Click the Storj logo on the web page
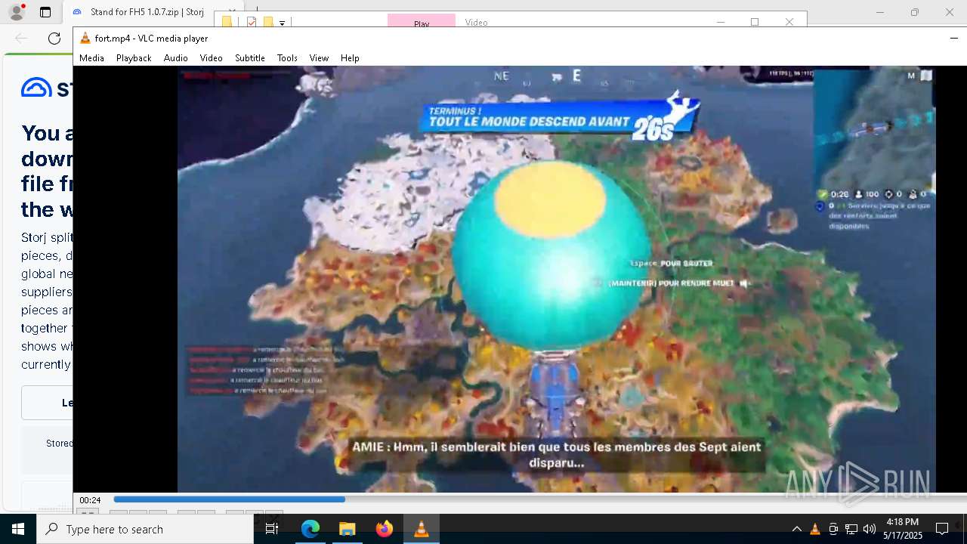This screenshot has width=967, height=544. pos(47,88)
